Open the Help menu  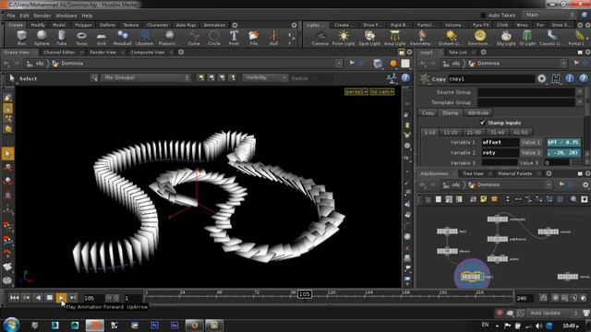87,16
